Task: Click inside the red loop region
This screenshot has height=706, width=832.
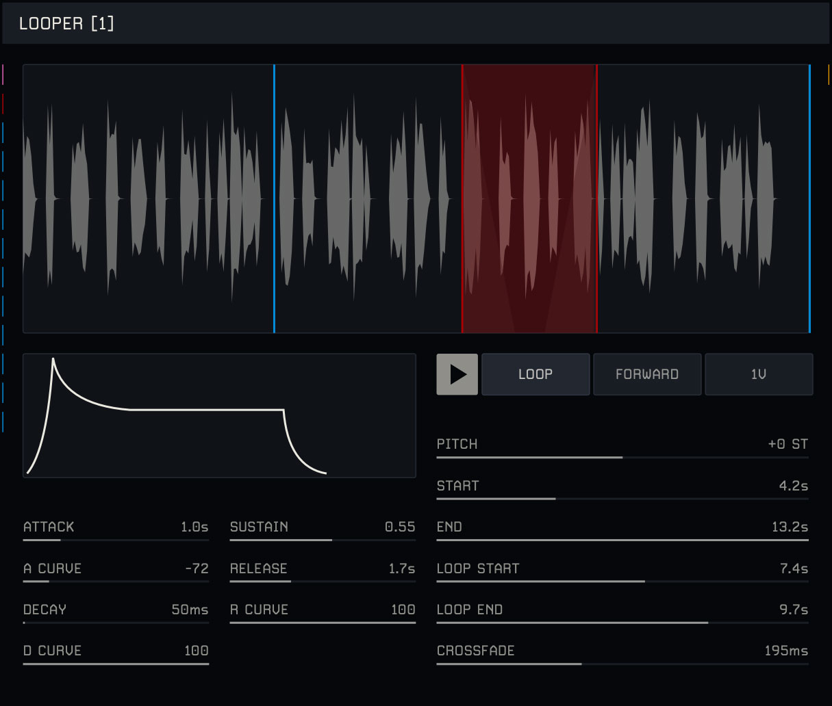Action: coord(529,198)
